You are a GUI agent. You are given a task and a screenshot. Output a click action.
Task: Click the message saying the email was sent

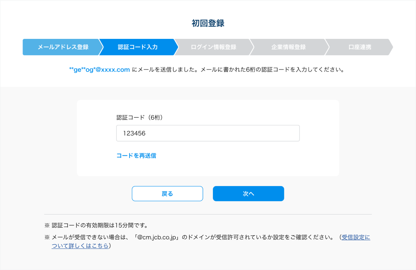(x=239, y=70)
